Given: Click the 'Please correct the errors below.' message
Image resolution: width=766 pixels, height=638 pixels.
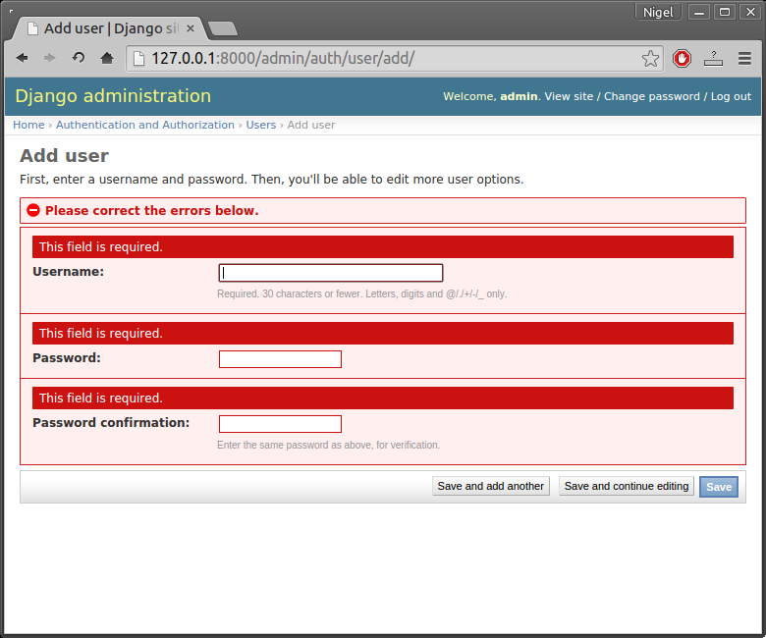Looking at the screenshot, I should click(x=152, y=210).
